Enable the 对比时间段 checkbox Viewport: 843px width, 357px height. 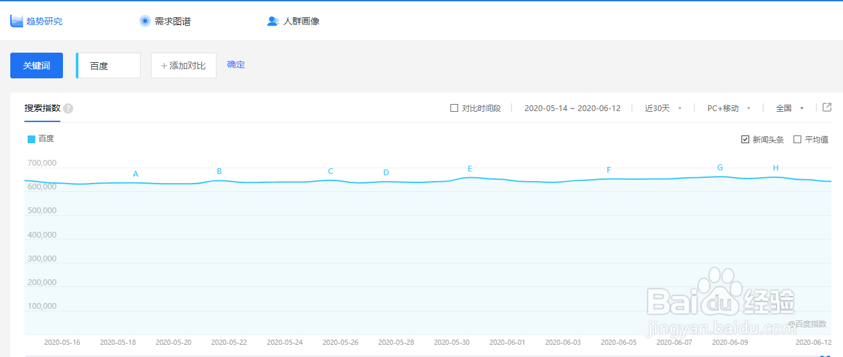pos(454,108)
